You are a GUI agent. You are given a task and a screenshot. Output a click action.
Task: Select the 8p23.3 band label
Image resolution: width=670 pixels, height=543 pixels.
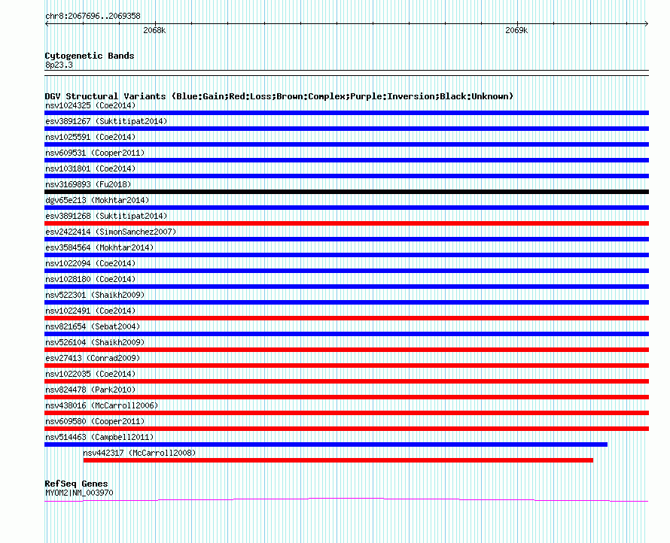59,65
